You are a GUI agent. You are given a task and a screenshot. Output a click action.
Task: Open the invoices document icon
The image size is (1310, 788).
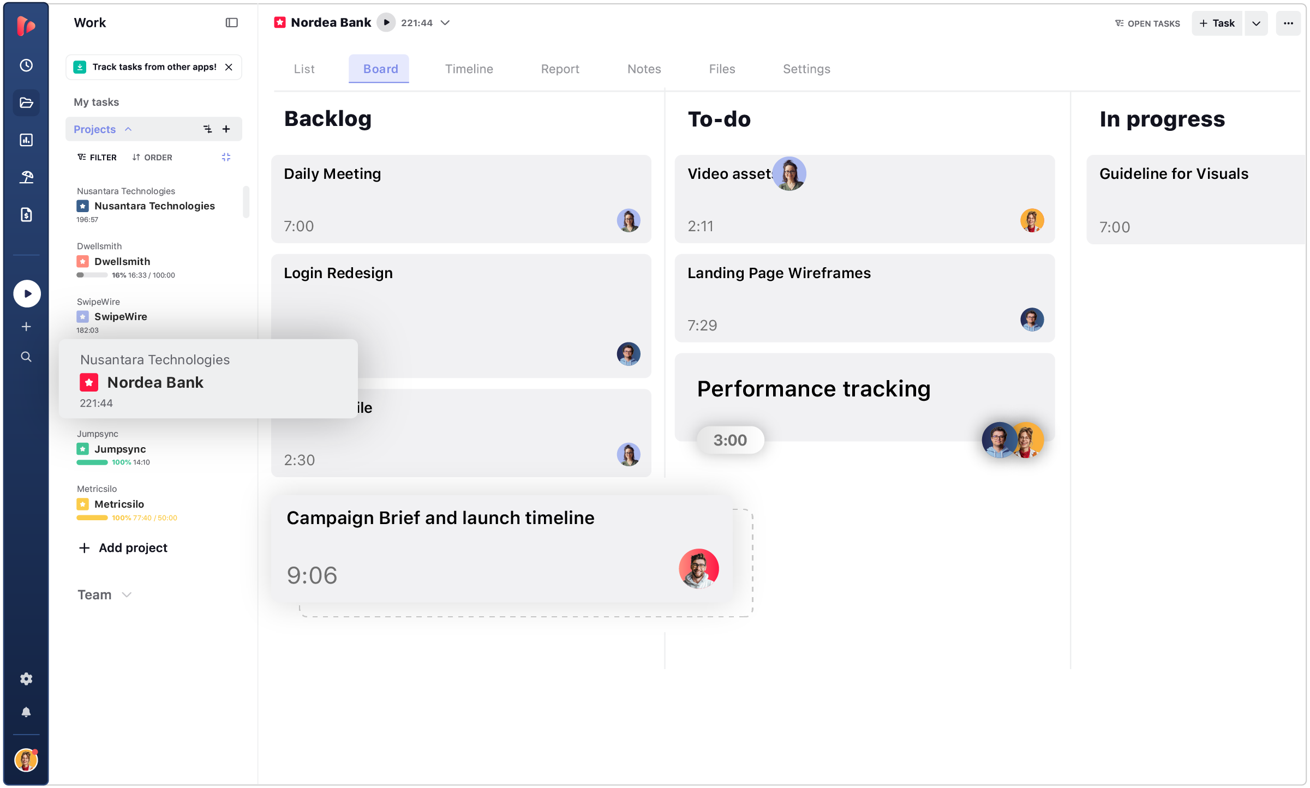tap(26, 214)
